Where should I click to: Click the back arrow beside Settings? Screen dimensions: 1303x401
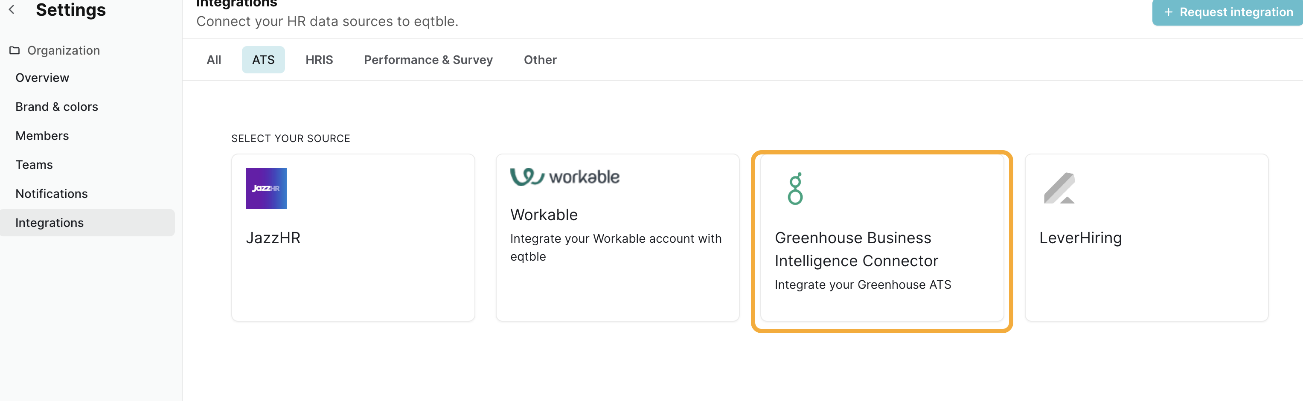click(x=12, y=10)
